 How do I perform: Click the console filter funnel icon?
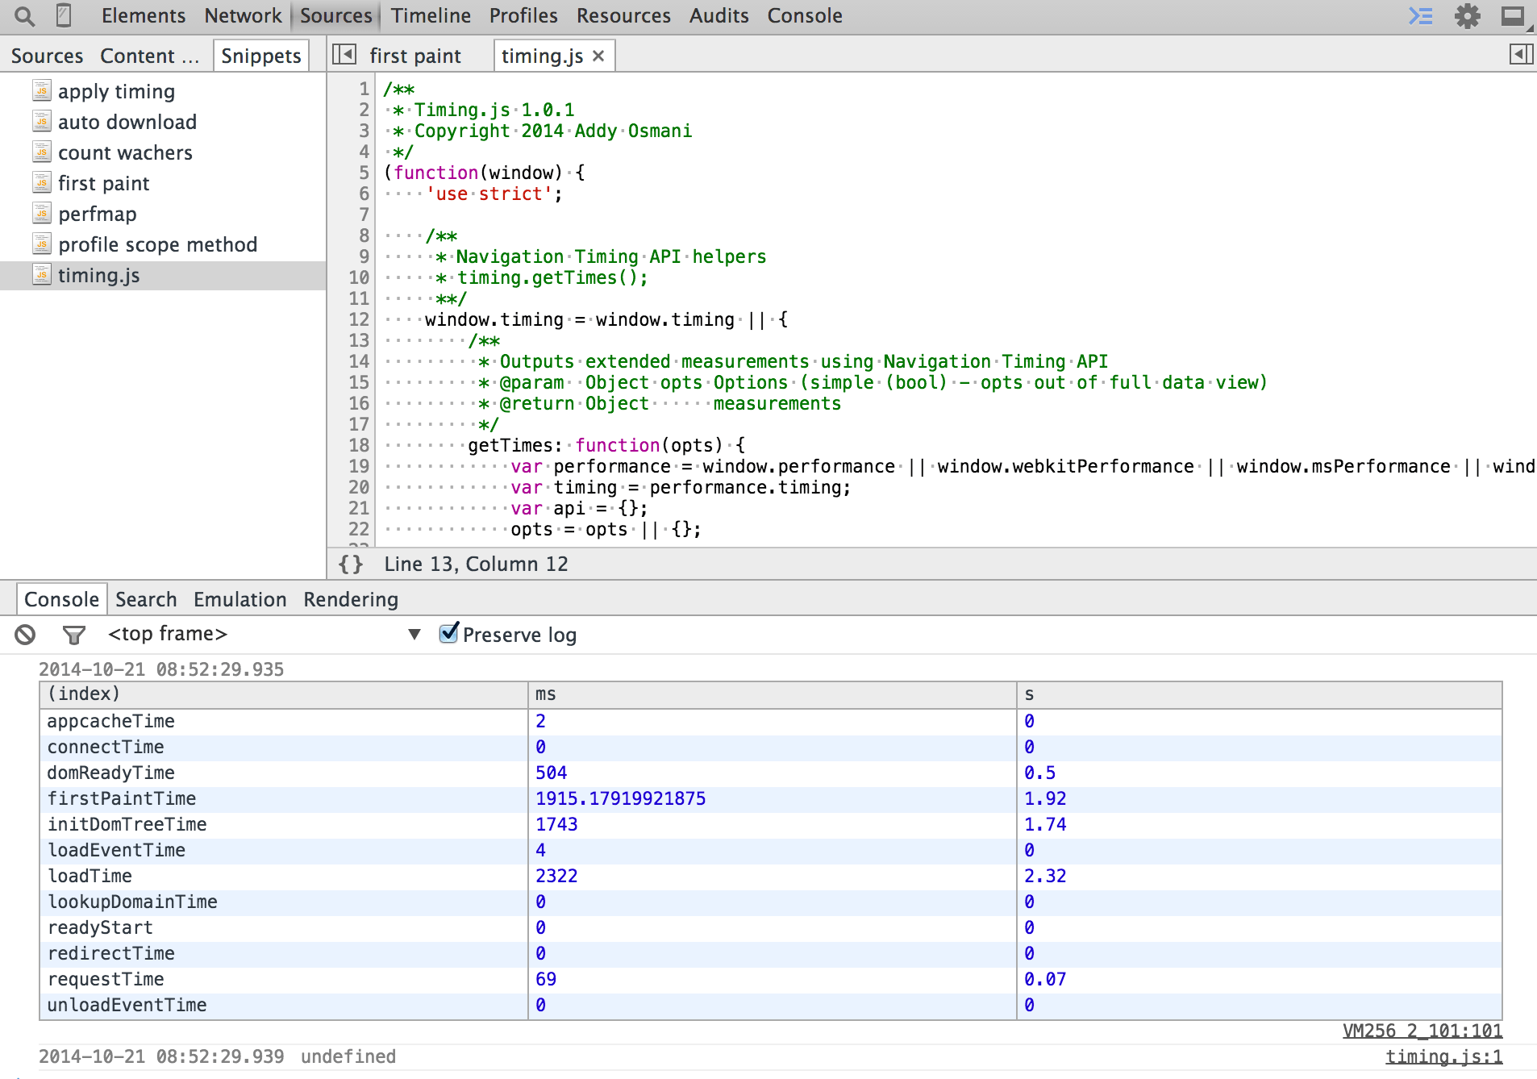click(74, 635)
